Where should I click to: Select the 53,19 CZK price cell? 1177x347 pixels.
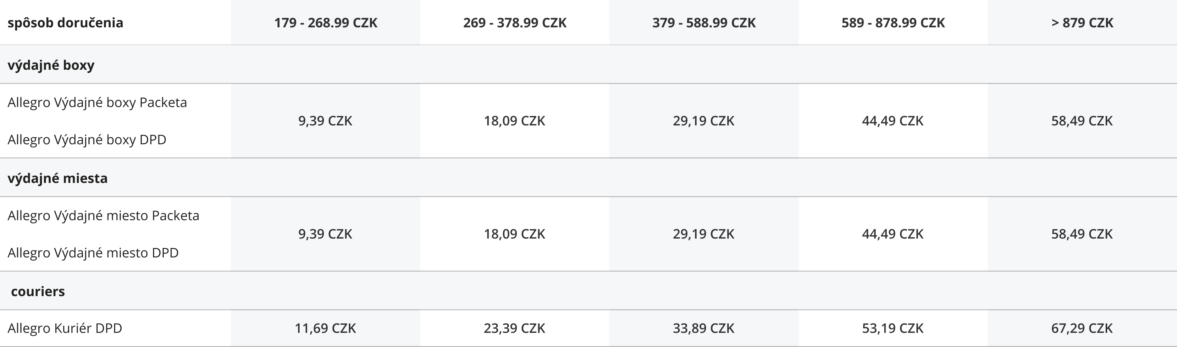[x=893, y=328]
